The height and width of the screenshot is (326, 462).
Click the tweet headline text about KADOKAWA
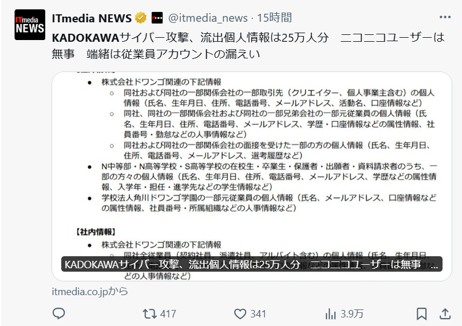(x=248, y=46)
